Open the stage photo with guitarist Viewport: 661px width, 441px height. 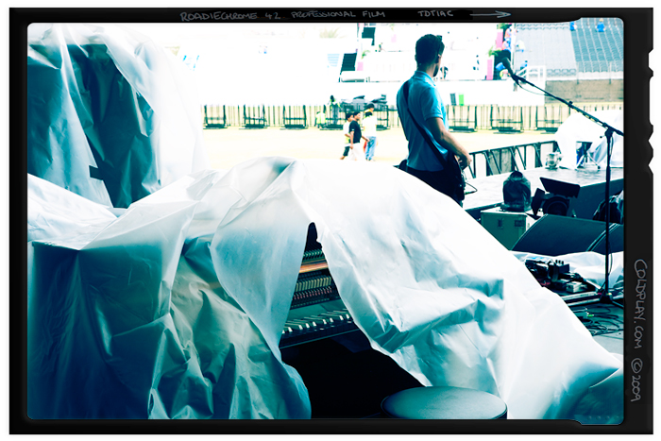326,221
